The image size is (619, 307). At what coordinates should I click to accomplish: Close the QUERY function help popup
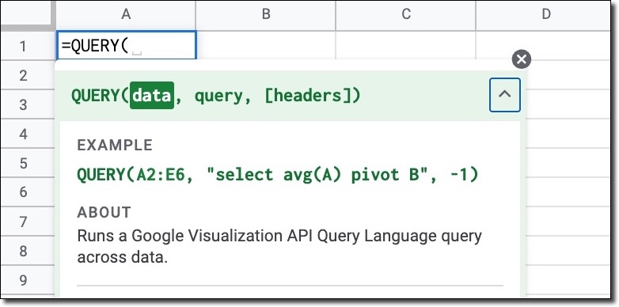pyautogui.click(x=521, y=59)
